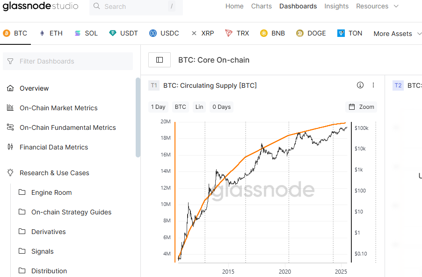The height and width of the screenshot is (277, 422).
Task: Open the Dashboards menu item
Action: pos(298,6)
